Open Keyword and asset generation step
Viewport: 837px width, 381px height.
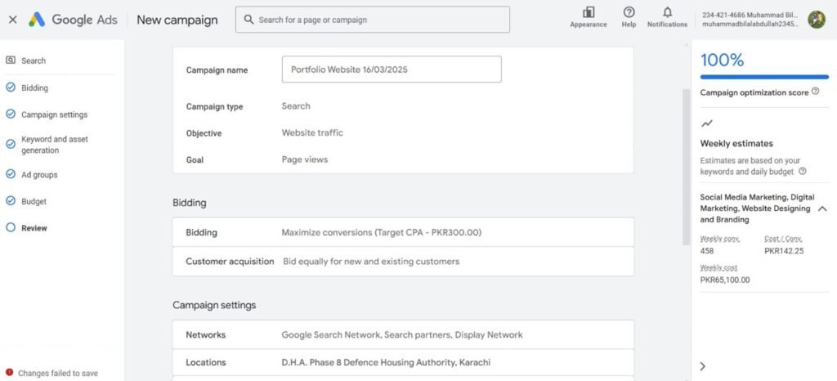(55, 145)
